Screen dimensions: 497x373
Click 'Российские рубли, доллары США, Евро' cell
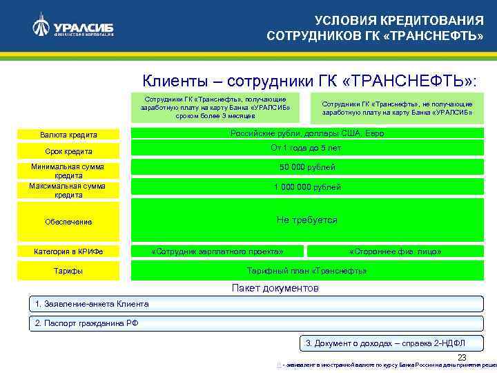307,133
